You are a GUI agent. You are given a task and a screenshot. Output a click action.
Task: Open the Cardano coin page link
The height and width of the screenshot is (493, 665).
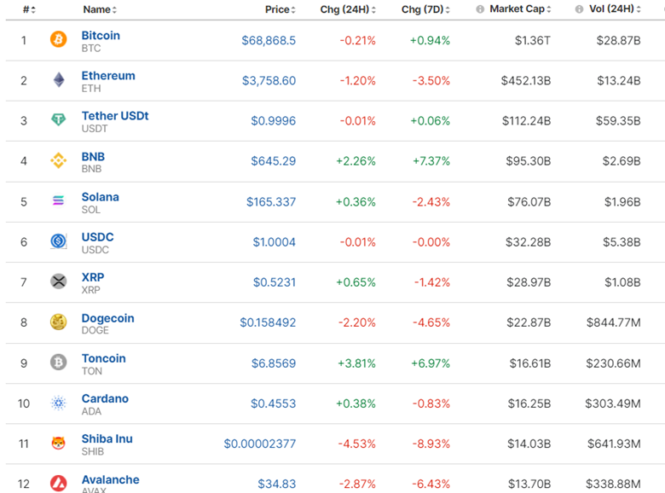tap(105, 399)
